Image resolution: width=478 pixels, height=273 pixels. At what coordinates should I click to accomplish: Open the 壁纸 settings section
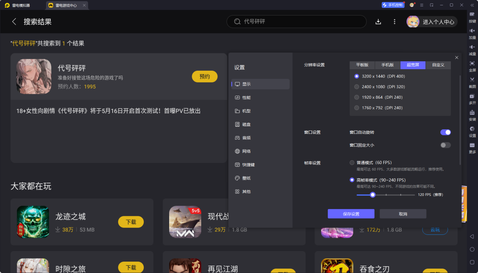tap(261, 178)
